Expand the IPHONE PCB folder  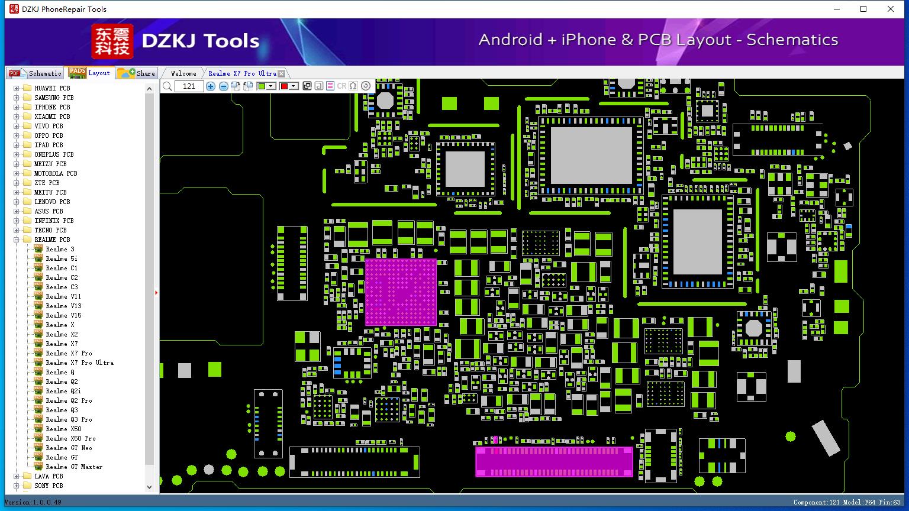[16, 107]
